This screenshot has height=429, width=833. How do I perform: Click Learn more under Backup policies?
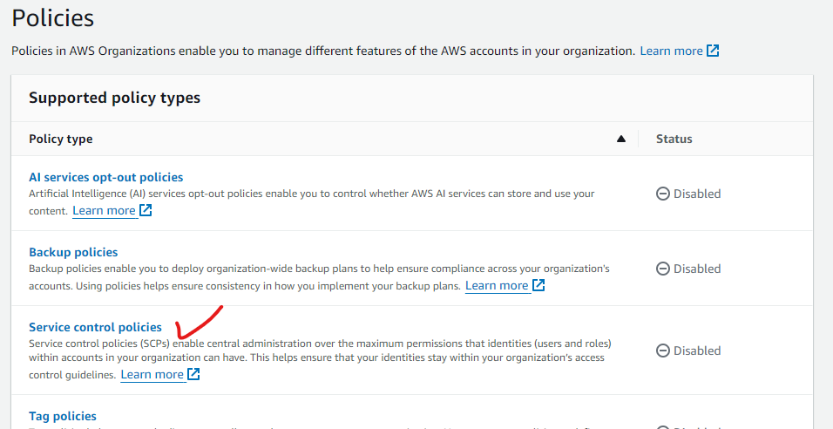(x=497, y=286)
